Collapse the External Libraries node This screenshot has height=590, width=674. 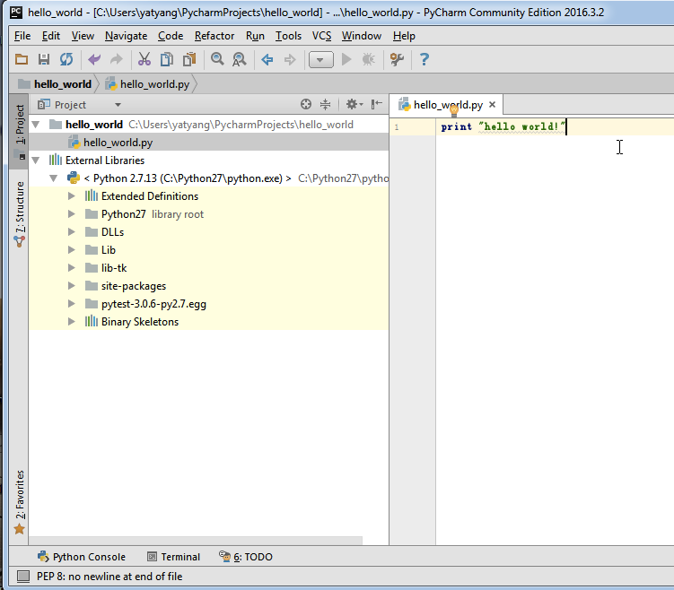36,161
